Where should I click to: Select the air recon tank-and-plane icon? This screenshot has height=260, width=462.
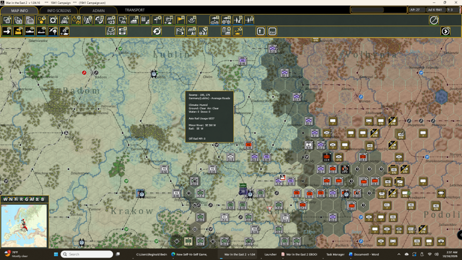65,31
